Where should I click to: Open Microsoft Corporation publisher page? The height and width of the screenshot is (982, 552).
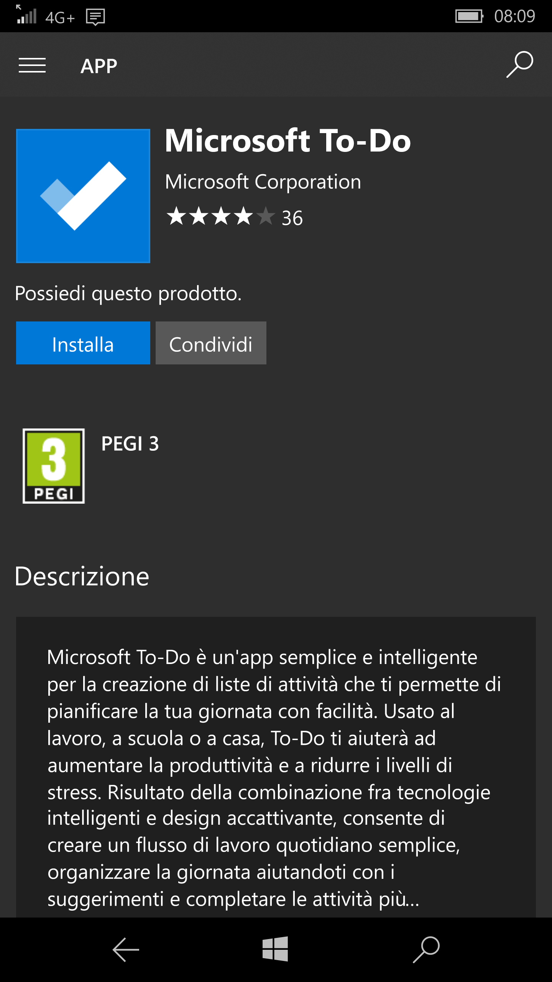coord(263,182)
